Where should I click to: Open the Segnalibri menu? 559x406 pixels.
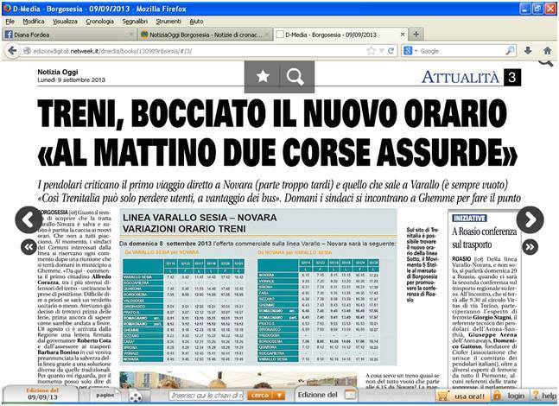point(134,20)
